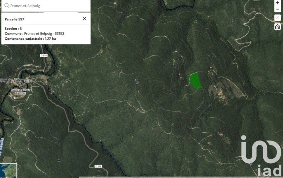
Task: Click the iad logo watermark
Action: (261, 156)
